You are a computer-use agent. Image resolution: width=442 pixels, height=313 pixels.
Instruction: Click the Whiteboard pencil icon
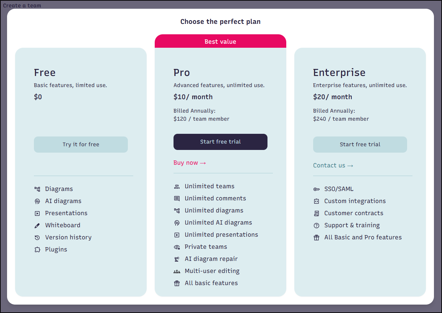[x=37, y=225]
